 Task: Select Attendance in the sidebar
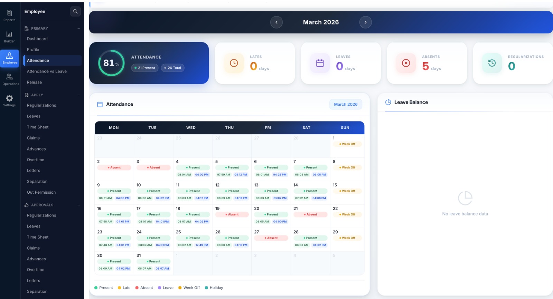click(x=53, y=60)
